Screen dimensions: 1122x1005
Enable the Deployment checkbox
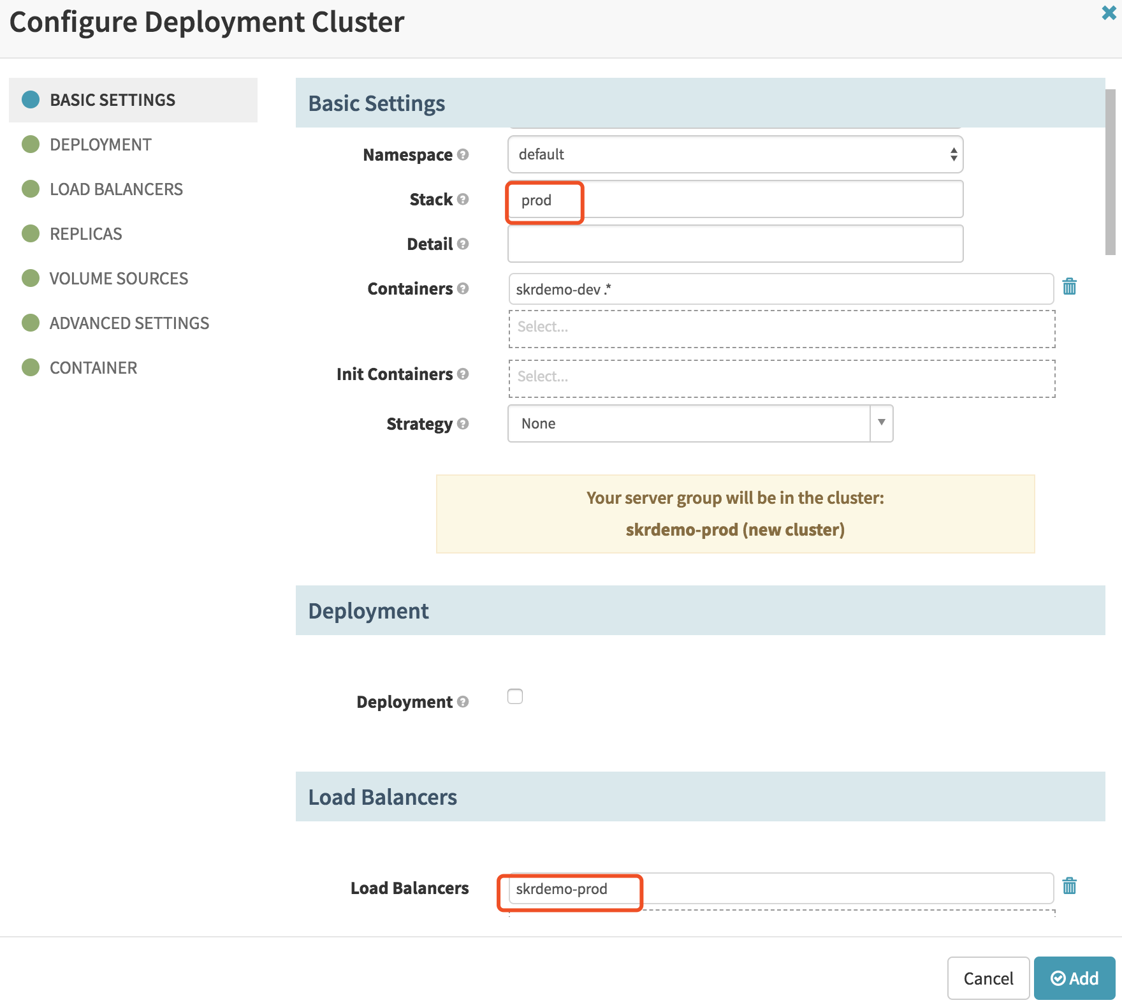coord(515,696)
